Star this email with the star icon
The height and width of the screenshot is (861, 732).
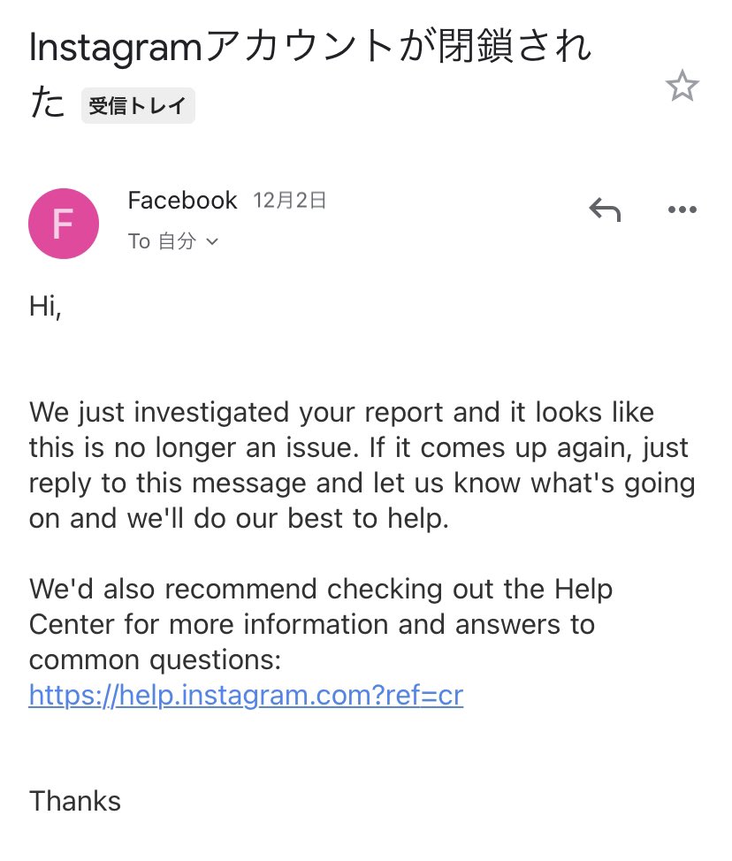[682, 86]
